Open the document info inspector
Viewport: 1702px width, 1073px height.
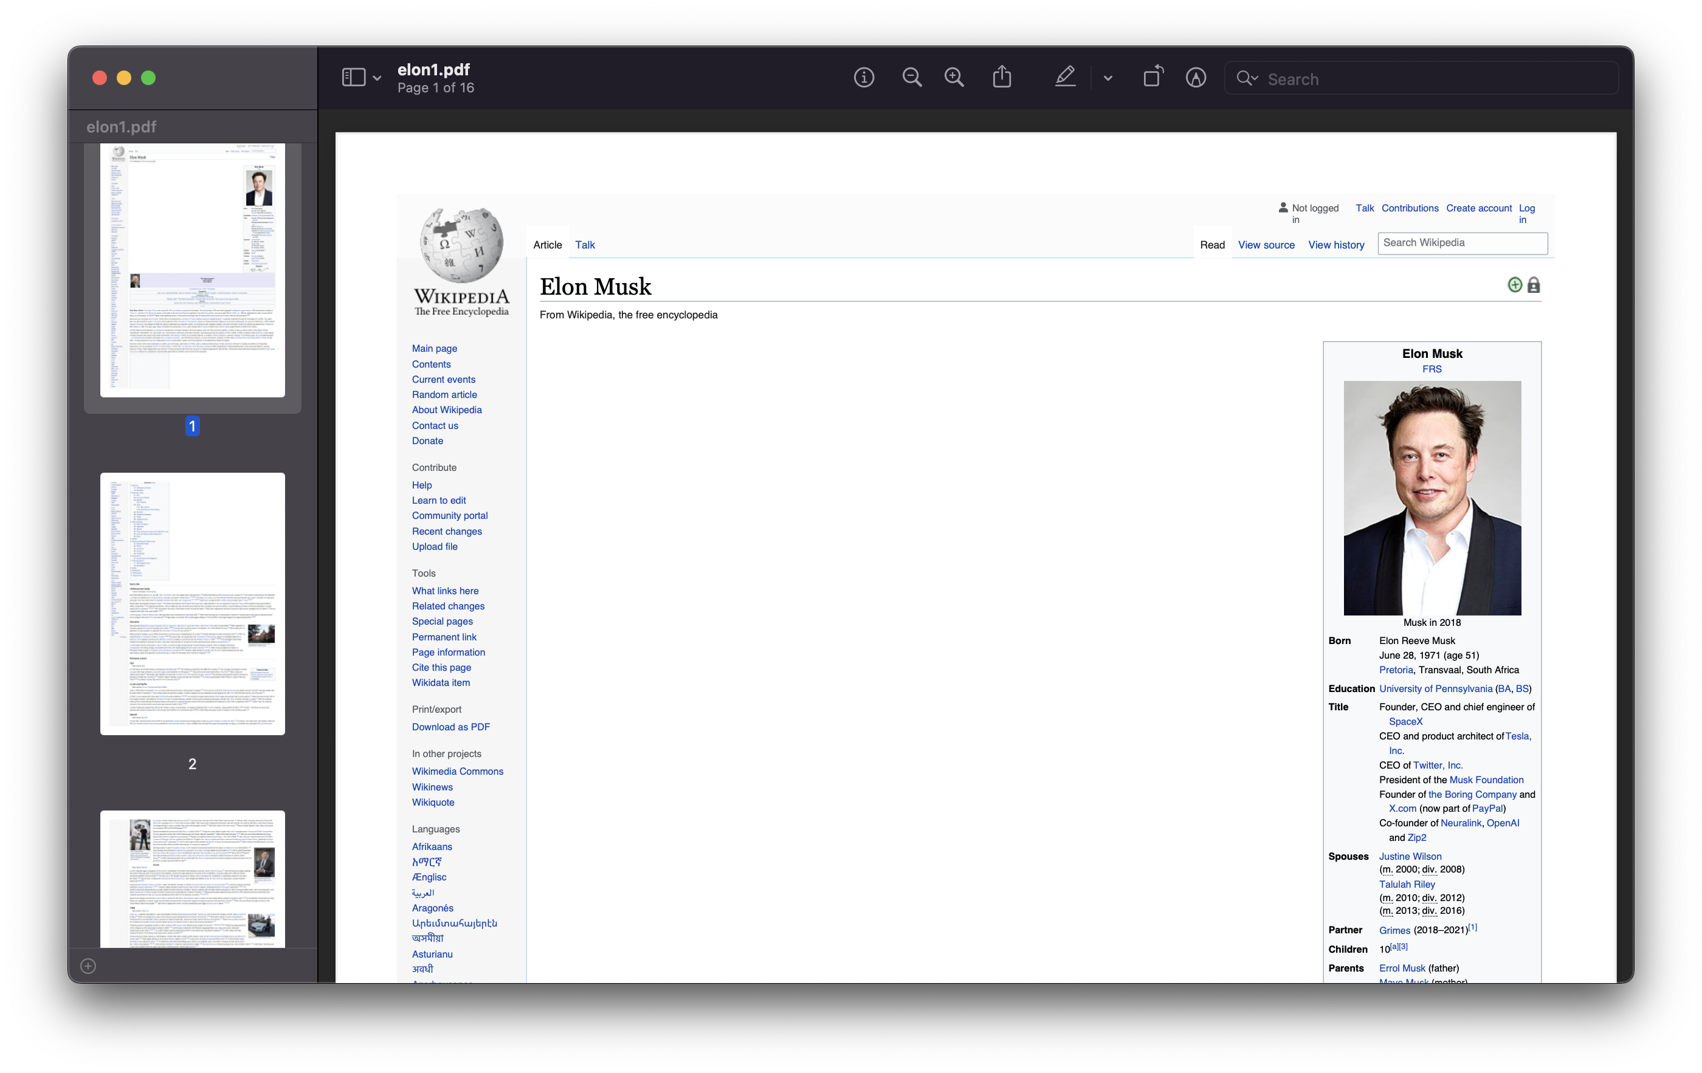864,78
